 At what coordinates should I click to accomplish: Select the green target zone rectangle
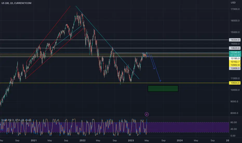click(163, 89)
